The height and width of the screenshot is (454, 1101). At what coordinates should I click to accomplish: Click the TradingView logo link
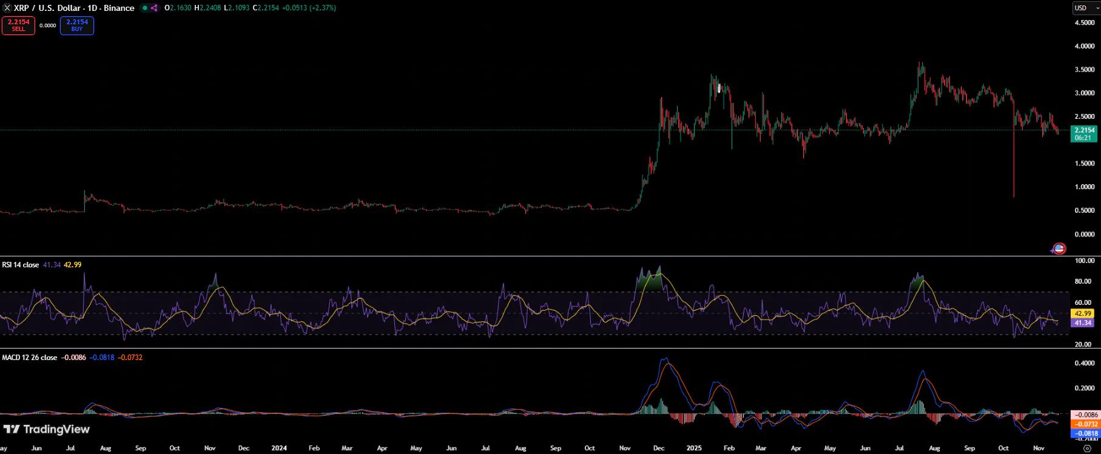tap(47, 429)
